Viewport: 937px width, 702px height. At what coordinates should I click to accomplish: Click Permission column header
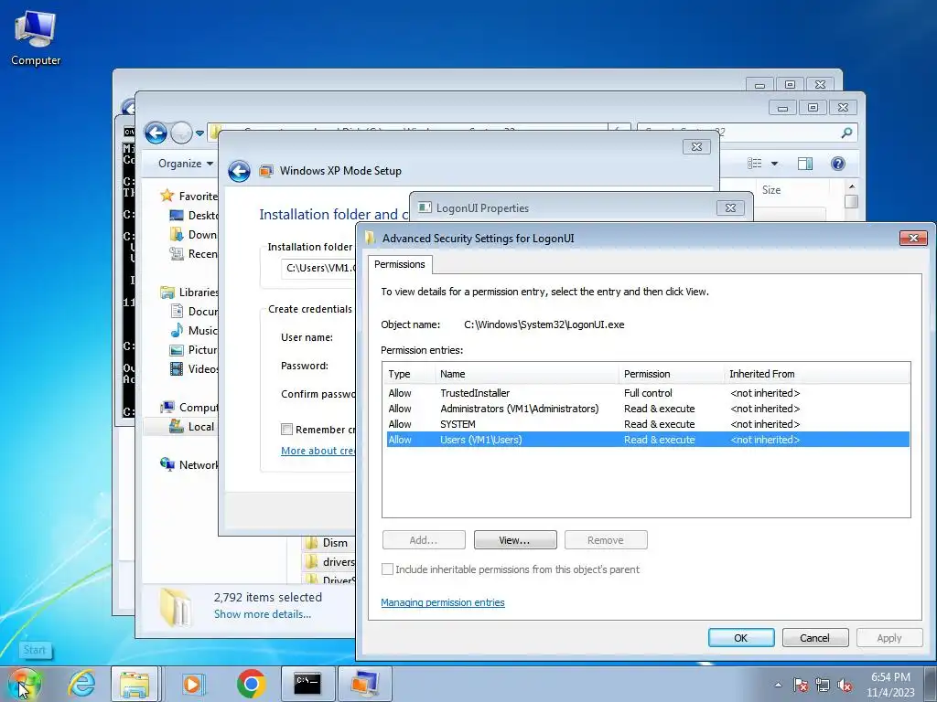[x=671, y=374]
